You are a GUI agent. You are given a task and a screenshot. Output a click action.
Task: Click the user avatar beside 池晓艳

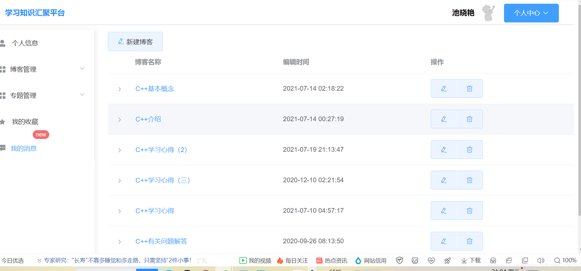[x=488, y=13]
